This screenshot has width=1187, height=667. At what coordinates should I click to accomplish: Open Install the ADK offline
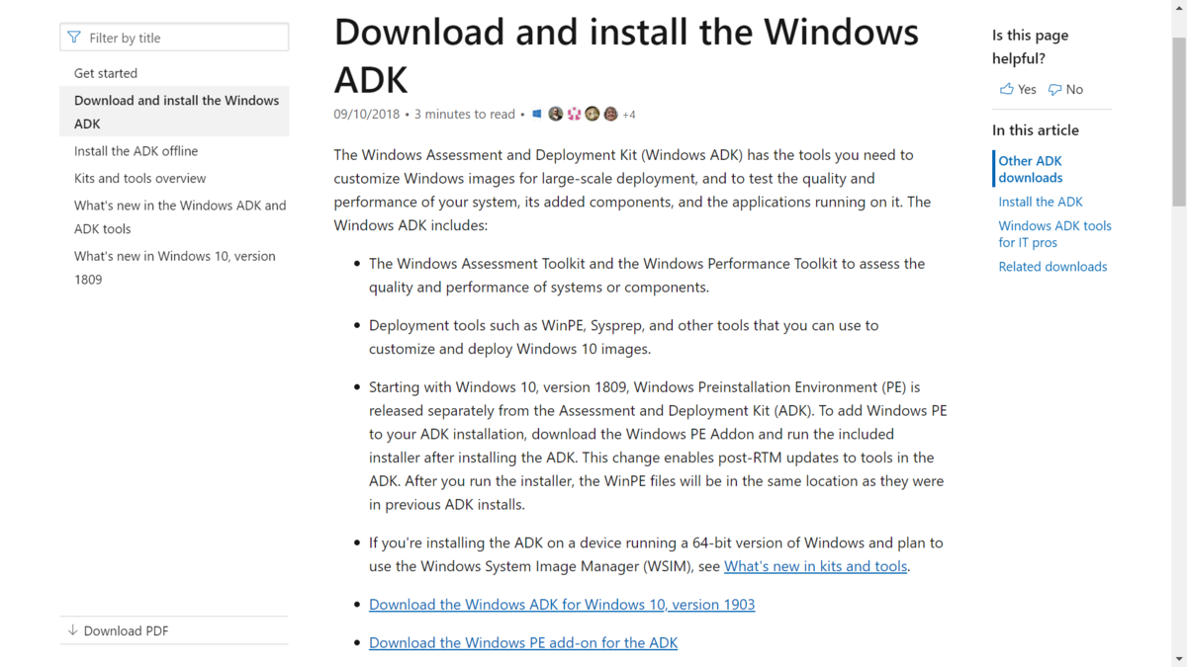click(136, 151)
